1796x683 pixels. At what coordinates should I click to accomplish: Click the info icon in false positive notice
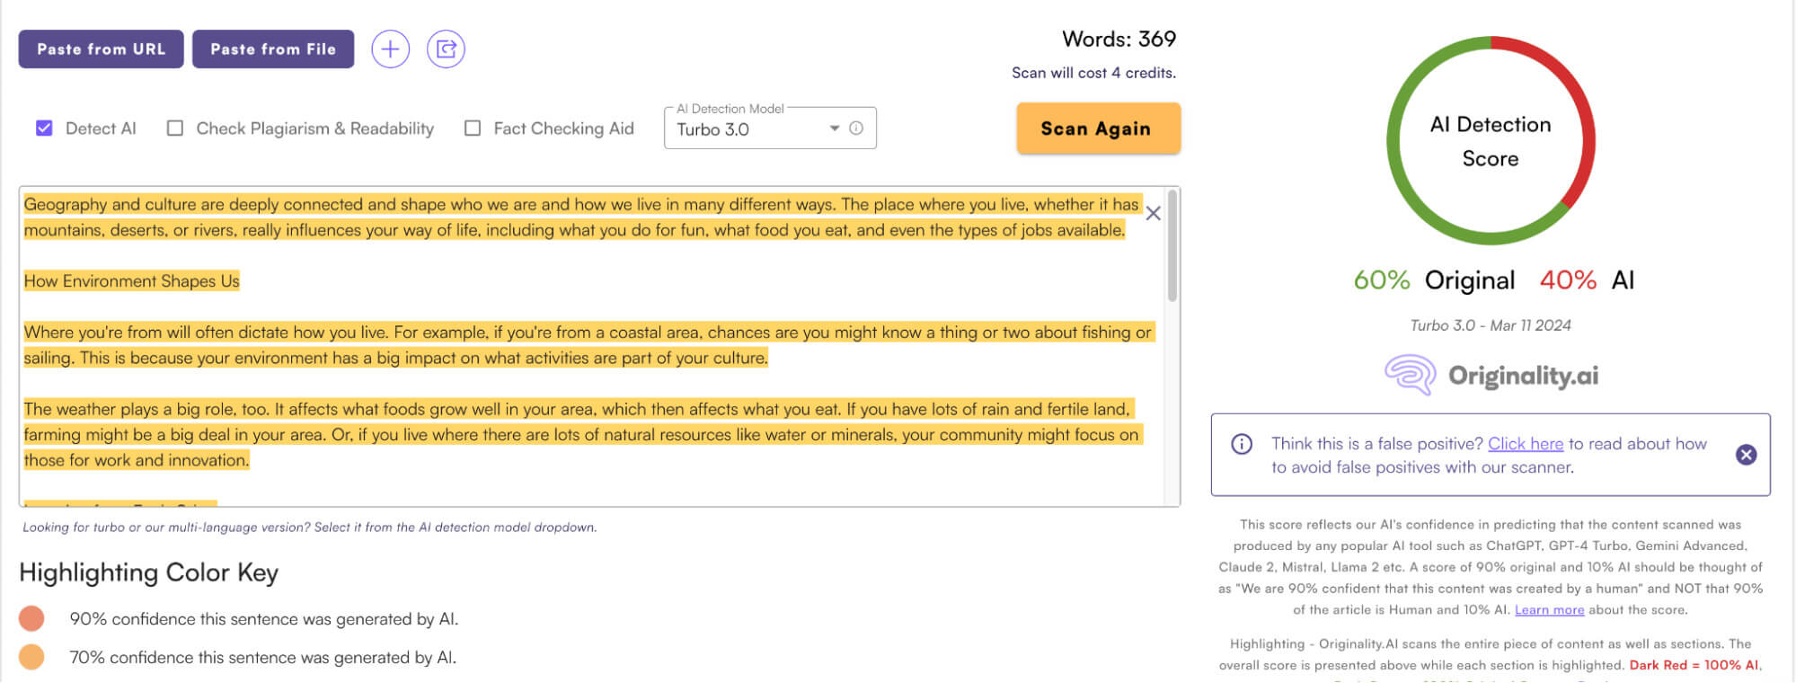click(x=1242, y=444)
